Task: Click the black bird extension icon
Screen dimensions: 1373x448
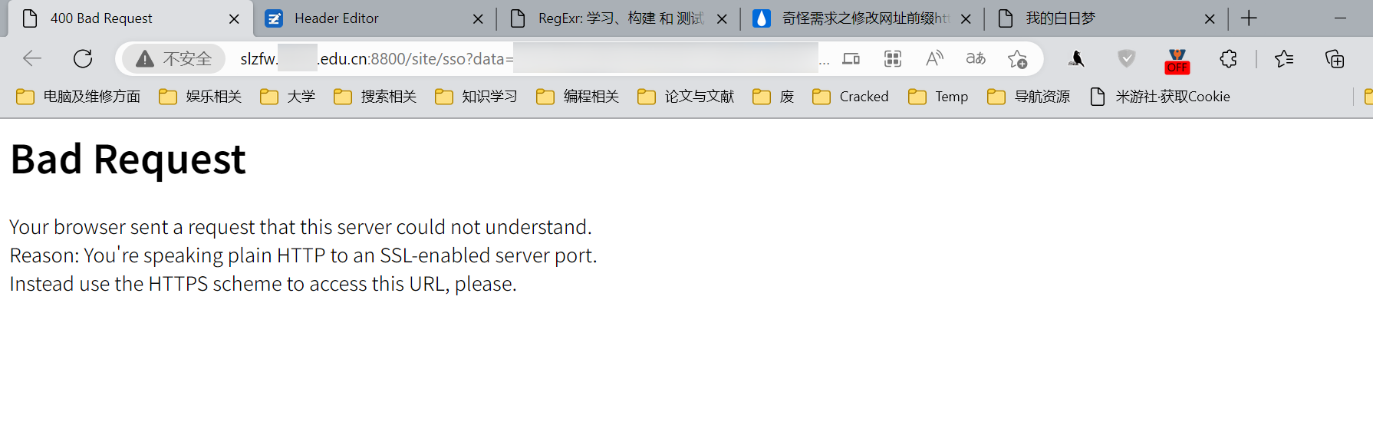Action: [1077, 59]
